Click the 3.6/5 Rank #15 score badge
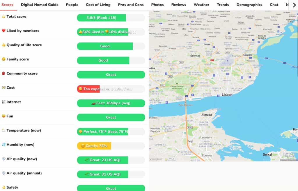This screenshot has height=191, width=298. 101,18
